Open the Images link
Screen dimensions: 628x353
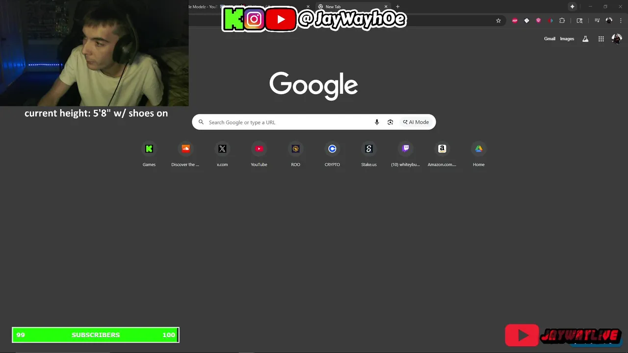click(567, 39)
